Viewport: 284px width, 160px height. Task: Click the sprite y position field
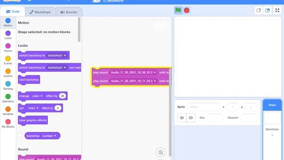(251, 107)
